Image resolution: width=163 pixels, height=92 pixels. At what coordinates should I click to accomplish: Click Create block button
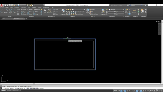(x=92, y=10)
